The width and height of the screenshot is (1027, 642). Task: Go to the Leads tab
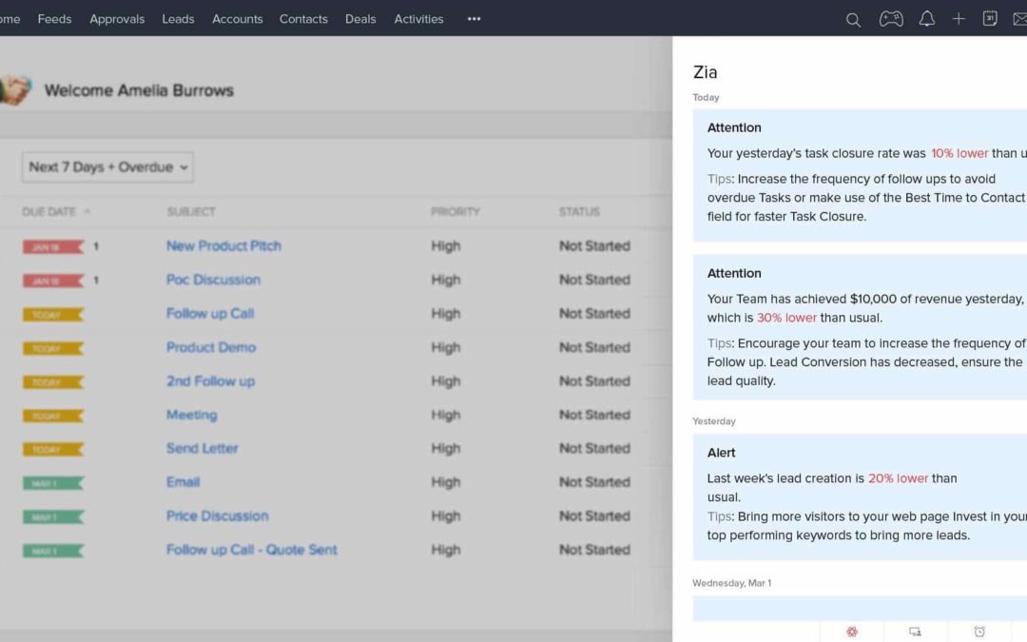click(178, 19)
